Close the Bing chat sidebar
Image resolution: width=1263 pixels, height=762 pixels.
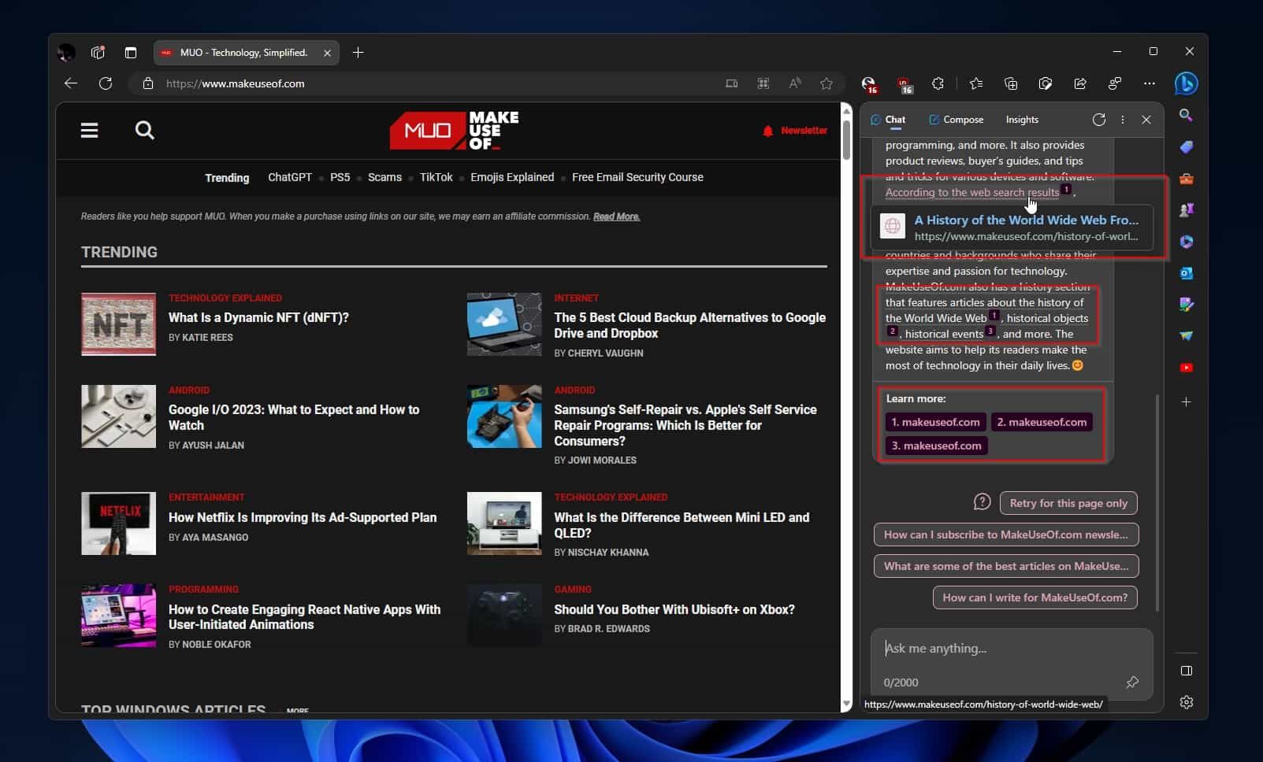1146,120
